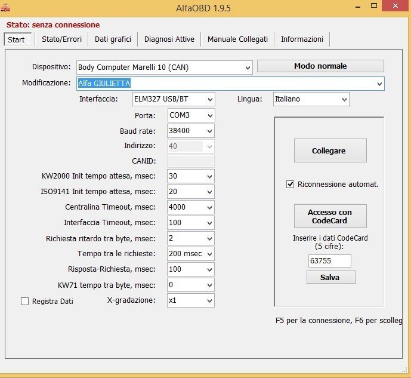This screenshot has width=411, height=378.
Task: Open the Interfaccia ELM327 USB/BT dropdown
Action: point(174,99)
